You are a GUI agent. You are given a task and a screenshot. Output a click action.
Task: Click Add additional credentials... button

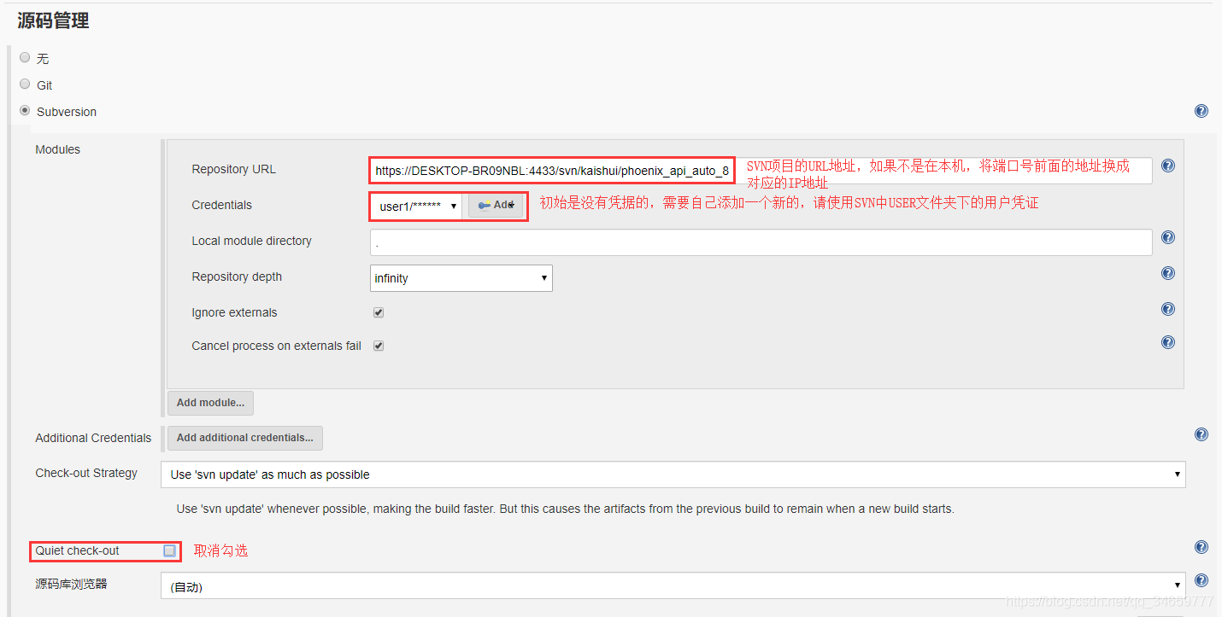pyautogui.click(x=245, y=438)
